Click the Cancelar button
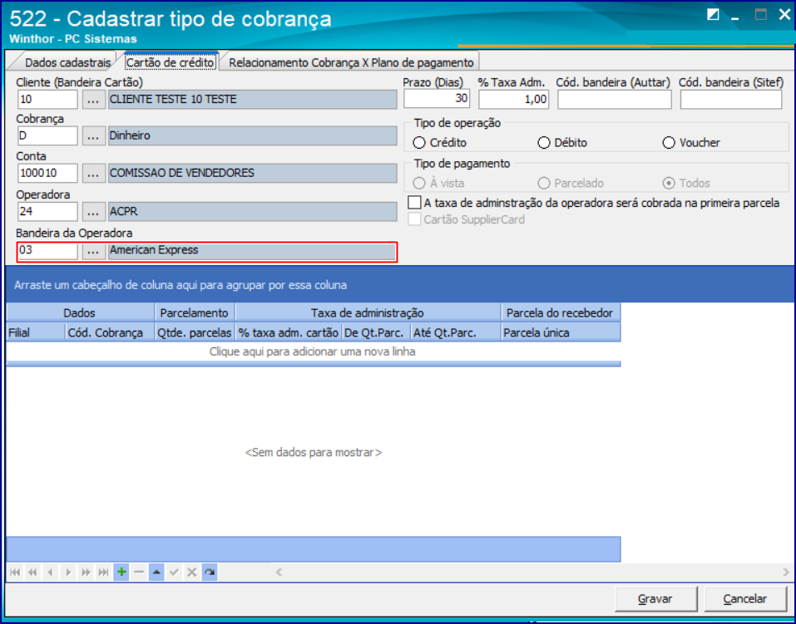This screenshot has height=624, width=796. point(744,599)
